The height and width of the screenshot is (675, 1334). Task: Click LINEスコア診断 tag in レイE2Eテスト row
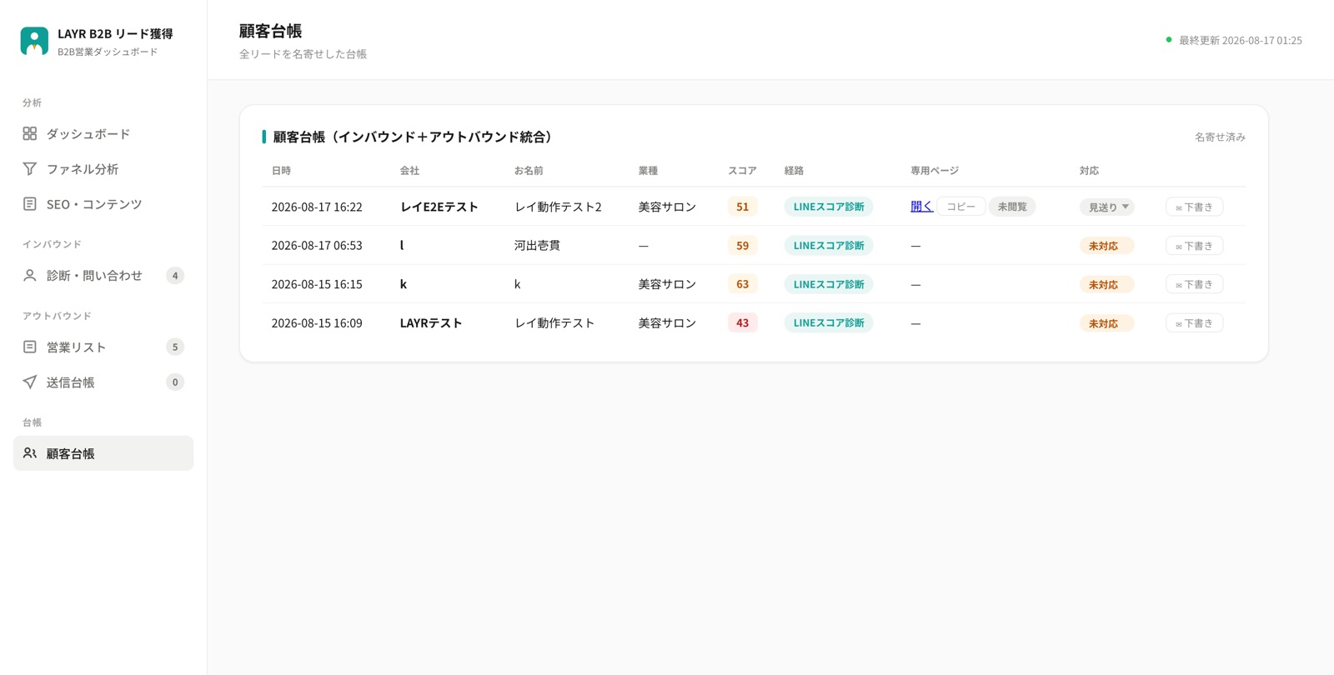[x=828, y=206]
